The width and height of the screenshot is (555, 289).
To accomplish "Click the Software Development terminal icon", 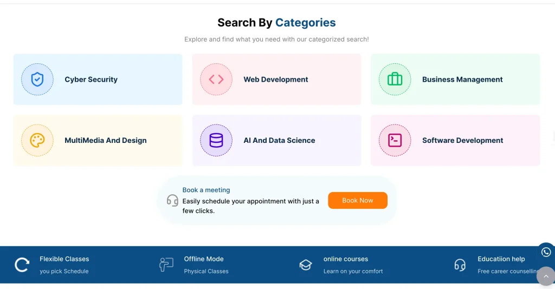I will pos(395,140).
